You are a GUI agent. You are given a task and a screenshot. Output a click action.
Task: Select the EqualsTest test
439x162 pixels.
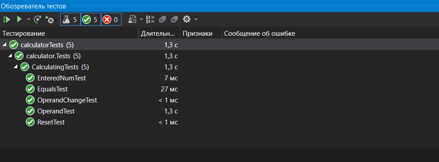[x=52, y=90]
